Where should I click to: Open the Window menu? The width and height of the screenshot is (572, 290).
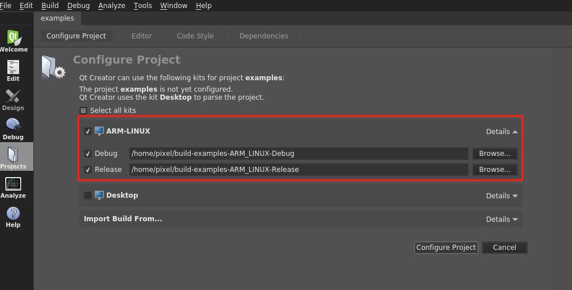173,6
